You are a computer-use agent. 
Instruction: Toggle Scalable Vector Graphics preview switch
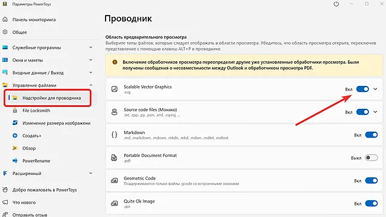(362, 89)
